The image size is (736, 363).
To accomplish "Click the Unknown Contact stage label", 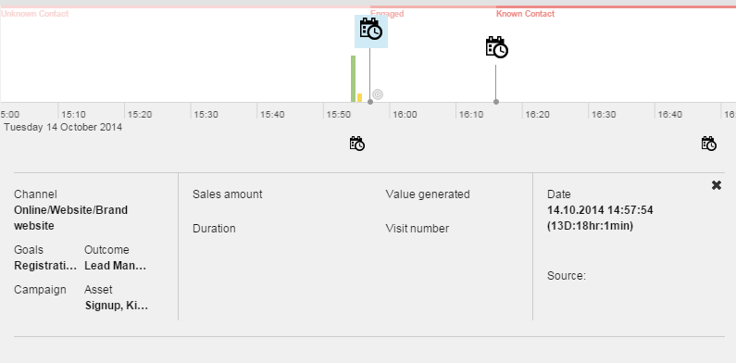I will (x=35, y=14).
